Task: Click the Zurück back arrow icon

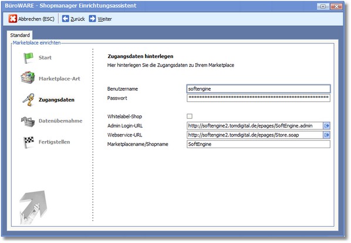Action: click(65, 19)
